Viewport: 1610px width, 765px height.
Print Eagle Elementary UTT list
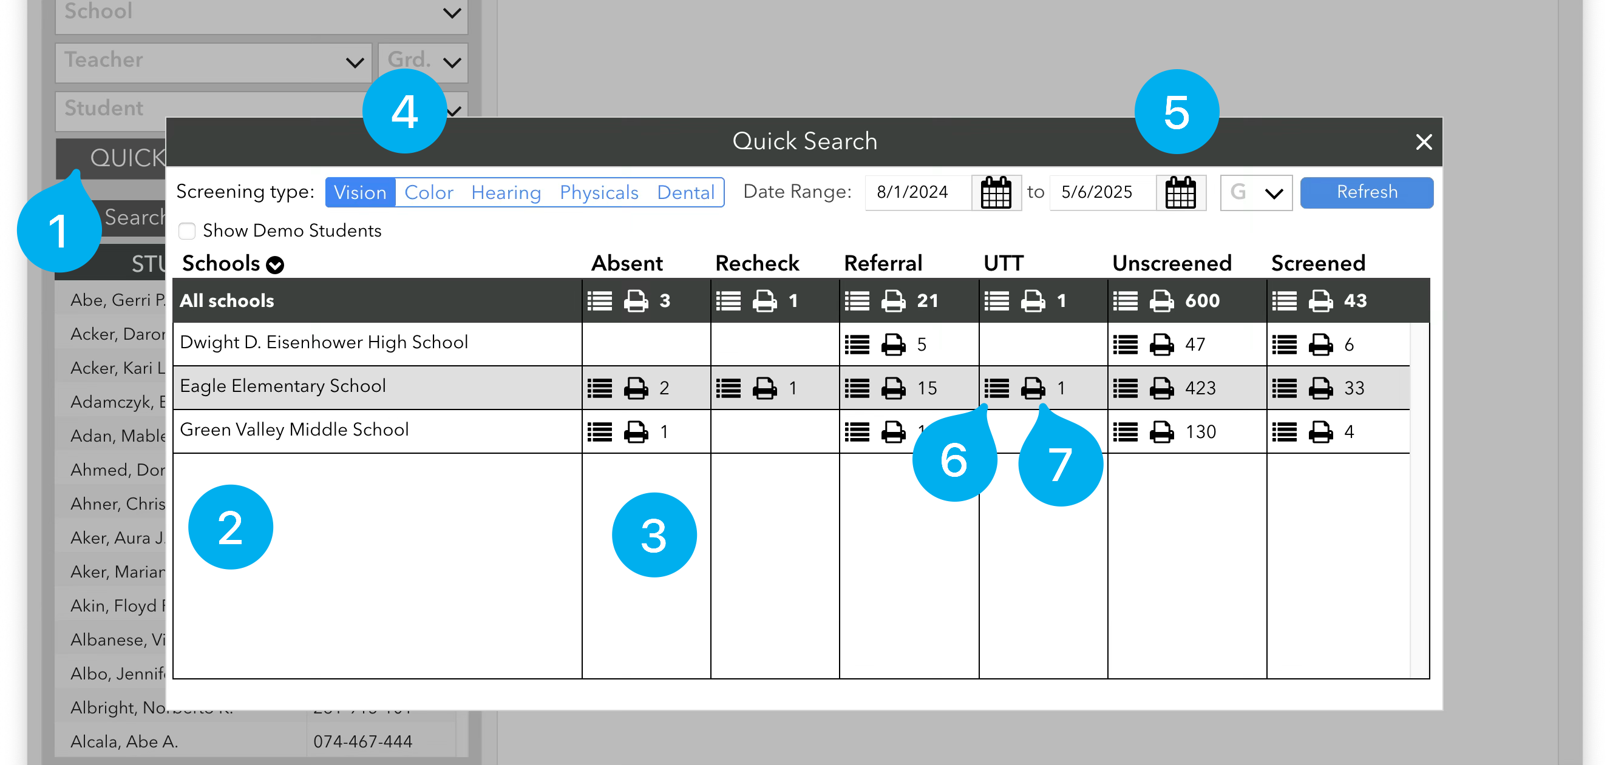point(1033,388)
